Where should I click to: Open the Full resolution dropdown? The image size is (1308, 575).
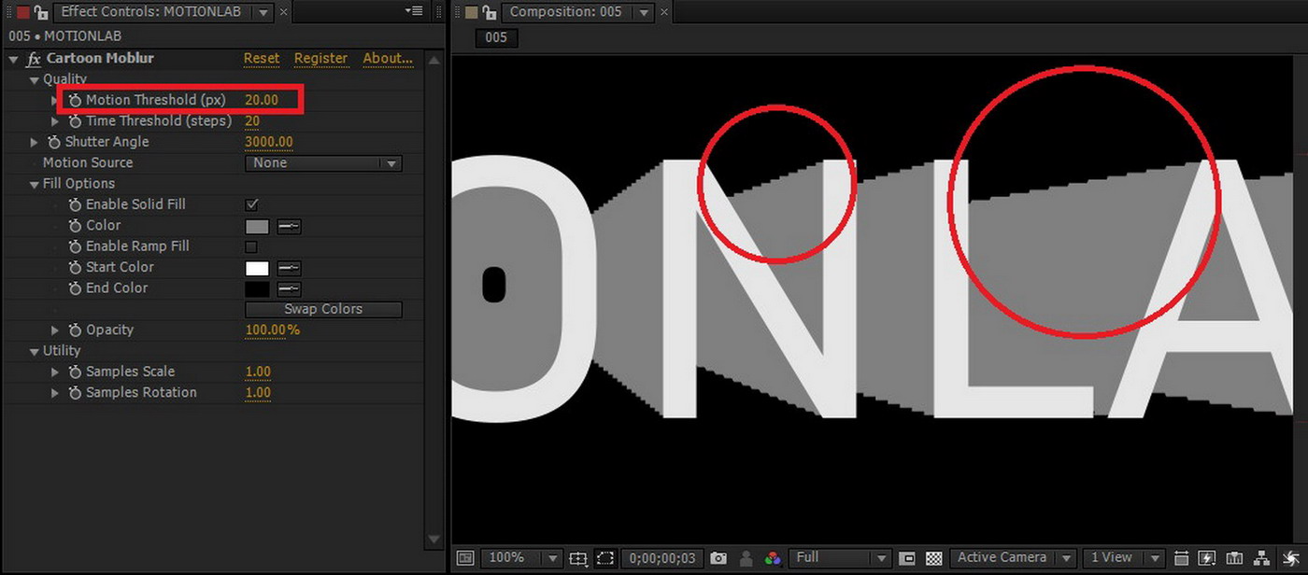click(x=839, y=558)
